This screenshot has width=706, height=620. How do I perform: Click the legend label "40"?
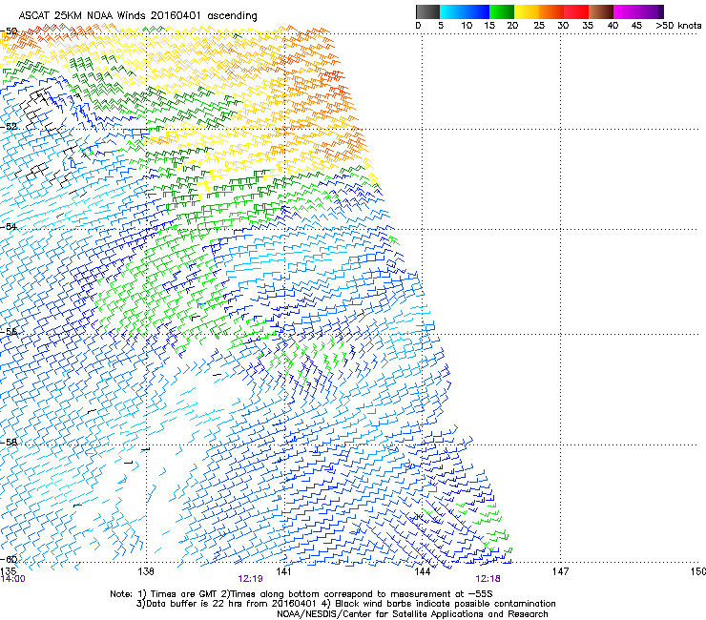point(613,26)
